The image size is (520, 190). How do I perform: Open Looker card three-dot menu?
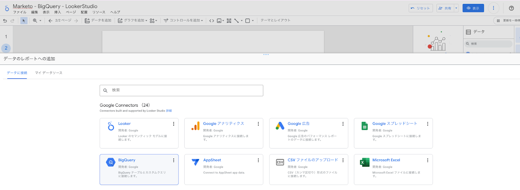[x=174, y=124]
